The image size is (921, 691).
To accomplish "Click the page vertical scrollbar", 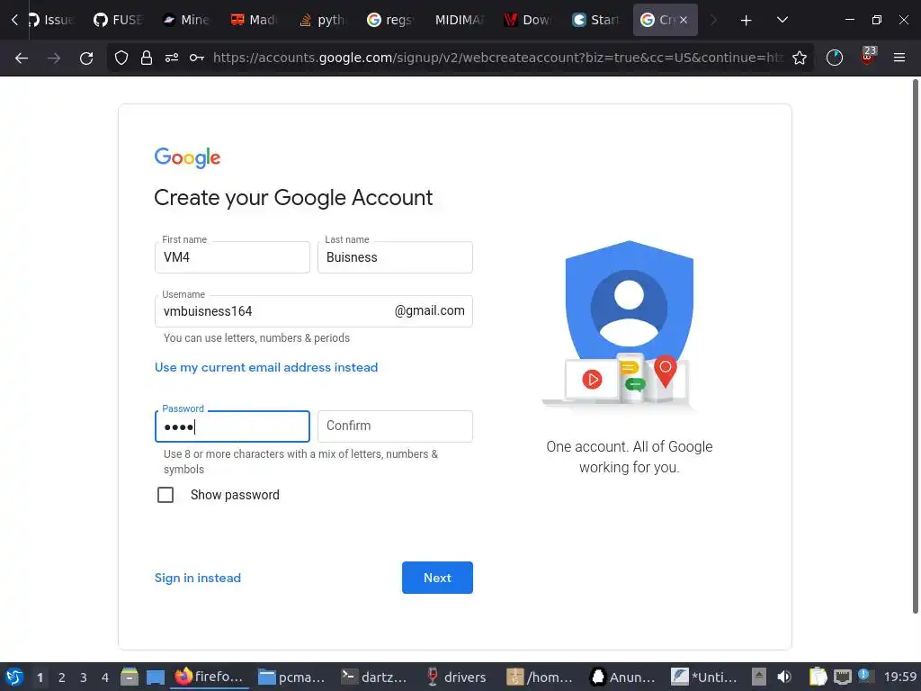I will point(915,346).
